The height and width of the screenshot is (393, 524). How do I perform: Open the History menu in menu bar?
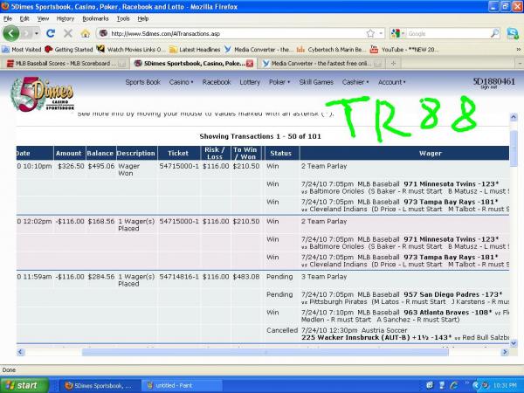pyautogui.click(x=65, y=17)
